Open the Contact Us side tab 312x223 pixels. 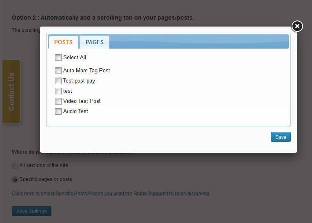(x=11, y=91)
